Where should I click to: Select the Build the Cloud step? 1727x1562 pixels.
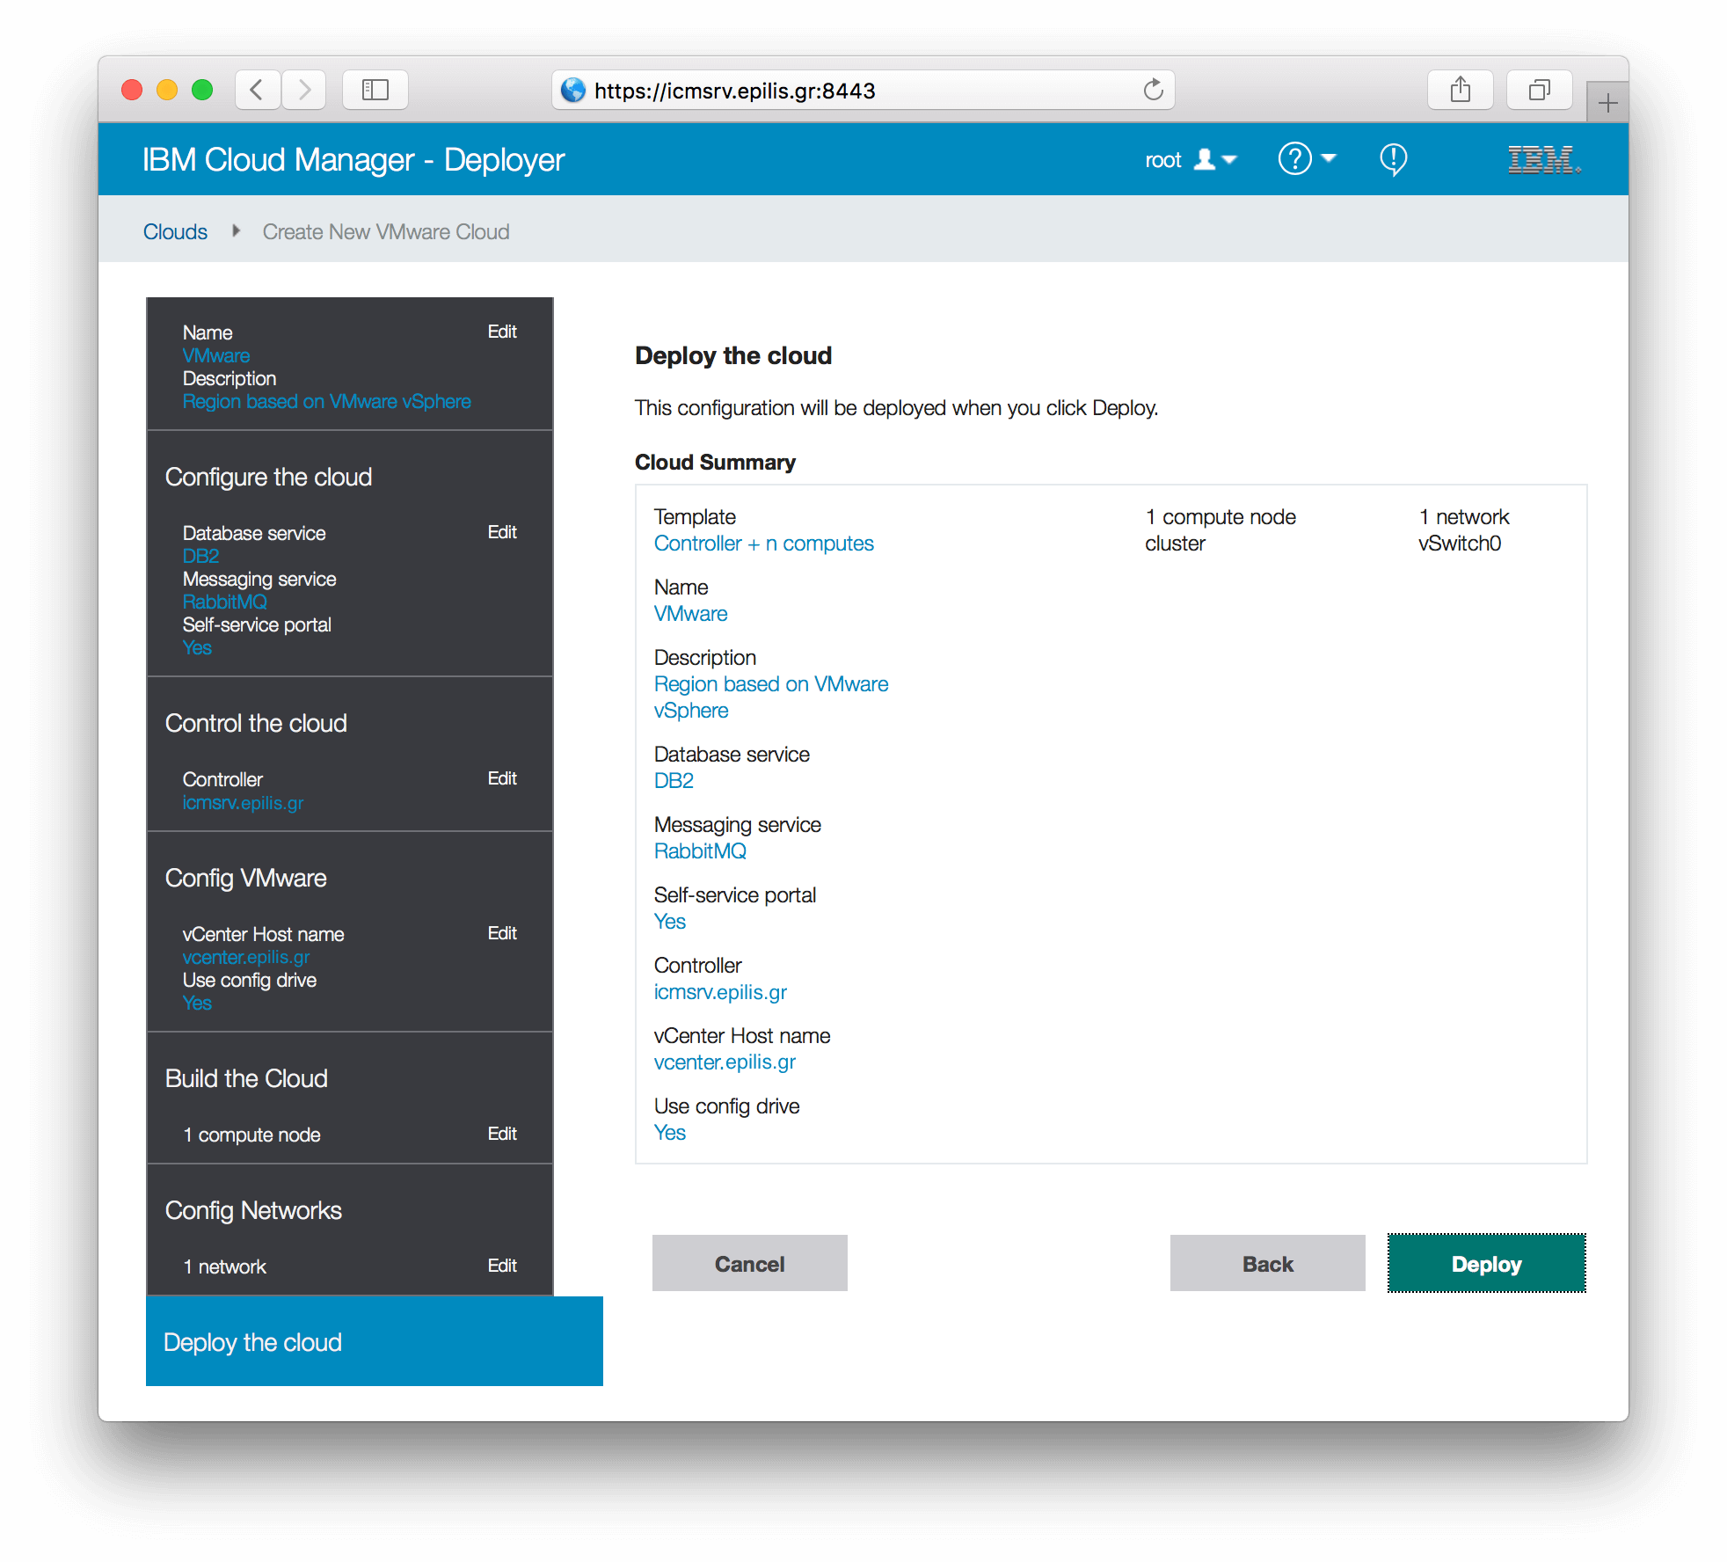pyautogui.click(x=246, y=1078)
